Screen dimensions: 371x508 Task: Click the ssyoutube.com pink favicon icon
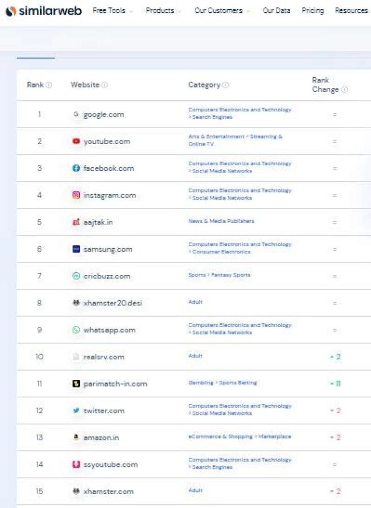coord(76,464)
